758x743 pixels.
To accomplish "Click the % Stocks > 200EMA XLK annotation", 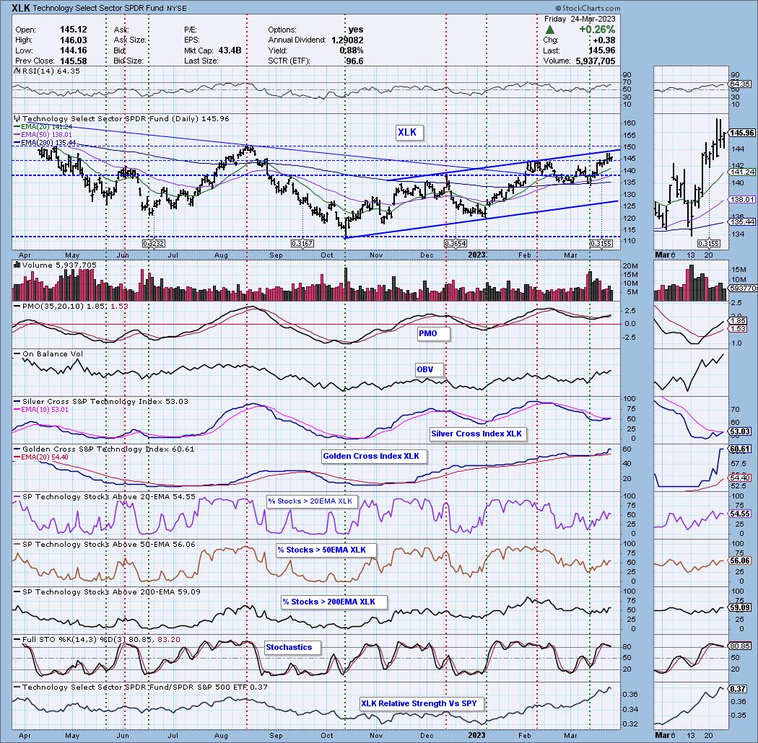I will click(x=334, y=602).
